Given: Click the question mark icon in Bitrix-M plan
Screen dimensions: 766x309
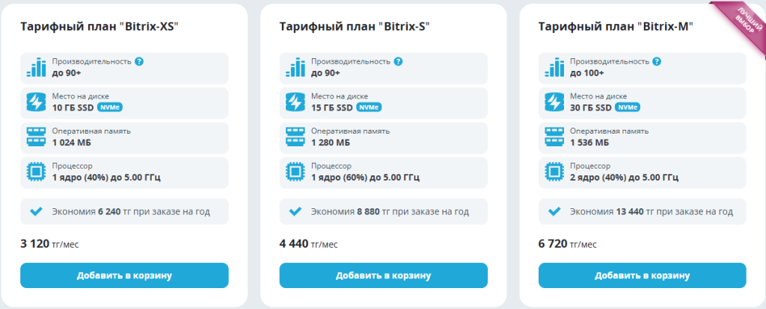Looking at the screenshot, I should [657, 61].
